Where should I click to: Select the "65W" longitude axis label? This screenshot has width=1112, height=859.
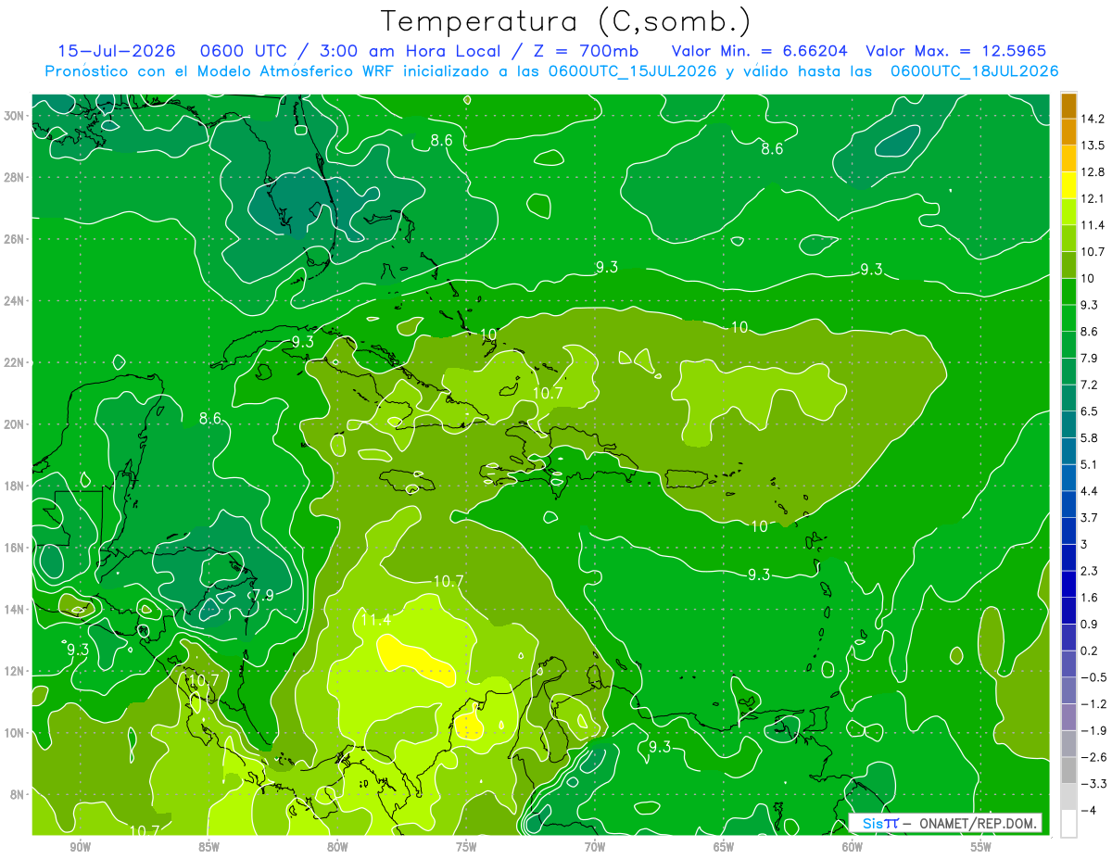tap(724, 847)
